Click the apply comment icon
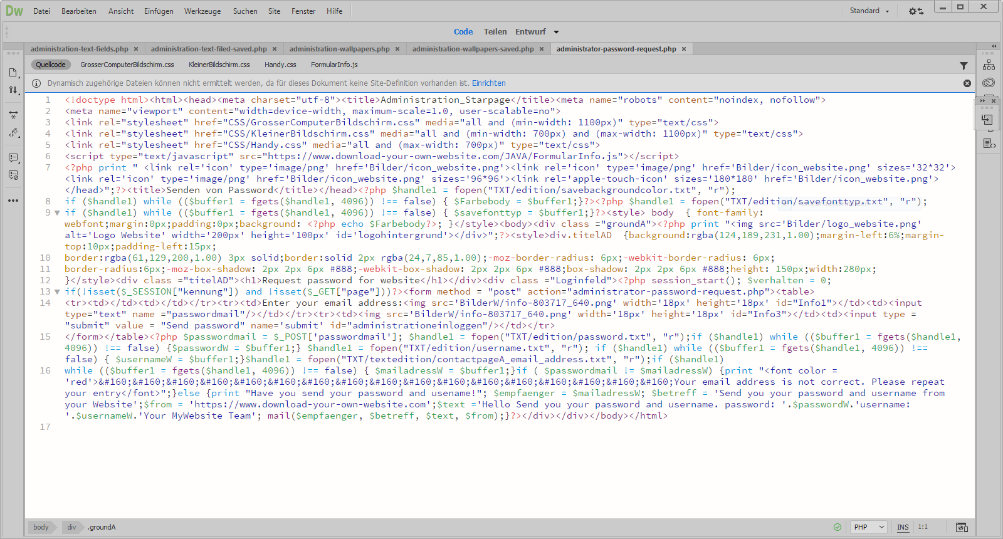The width and height of the screenshot is (1003, 539). coord(13,158)
